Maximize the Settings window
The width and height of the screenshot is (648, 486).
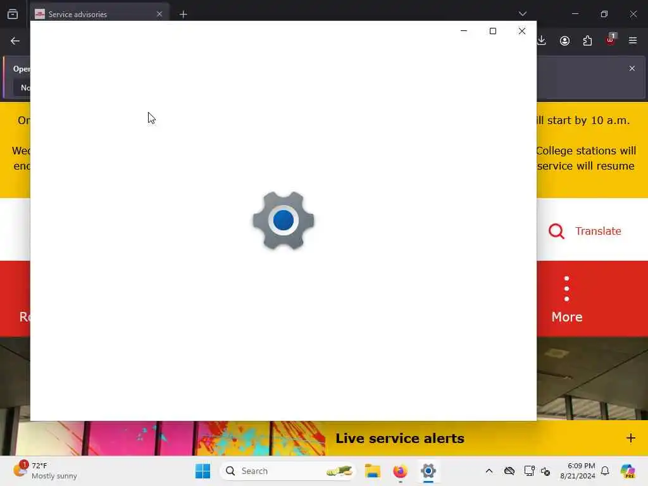(x=492, y=31)
